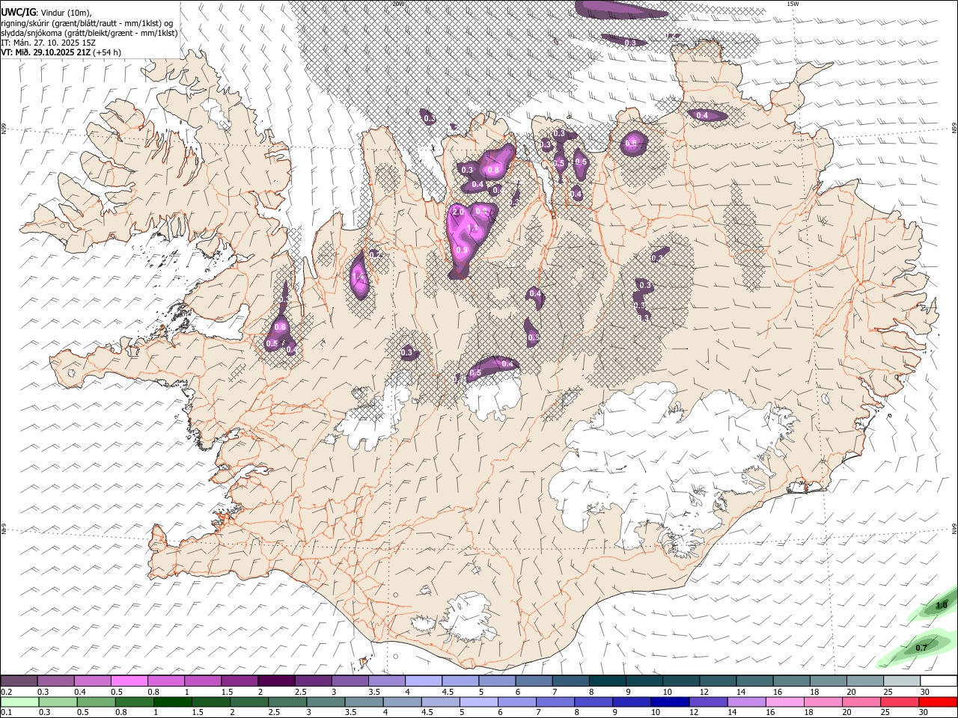
Task: Click the red lower swatch after 30
Action: pyautogui.click(x=937, y=702)
